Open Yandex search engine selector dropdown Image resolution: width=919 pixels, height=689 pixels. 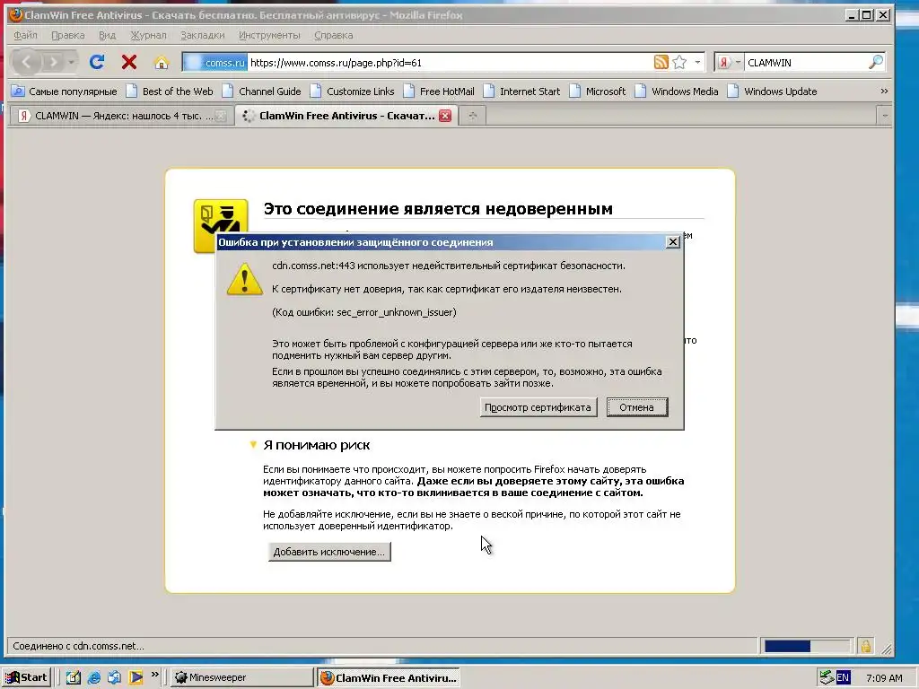(x=729, y=62)
